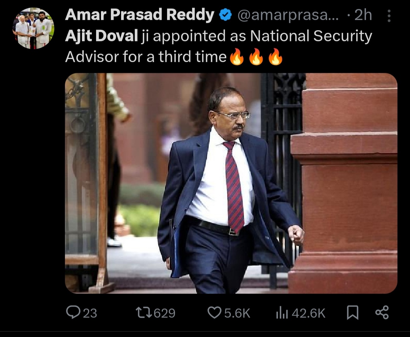Viewport: 410px width, 337px height.
Task: Repost the tweet with the retweet arrows
Action: click(x=144, y=313)
